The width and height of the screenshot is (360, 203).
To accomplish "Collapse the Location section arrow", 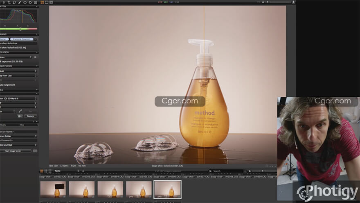I will click(x=37, y=52).
